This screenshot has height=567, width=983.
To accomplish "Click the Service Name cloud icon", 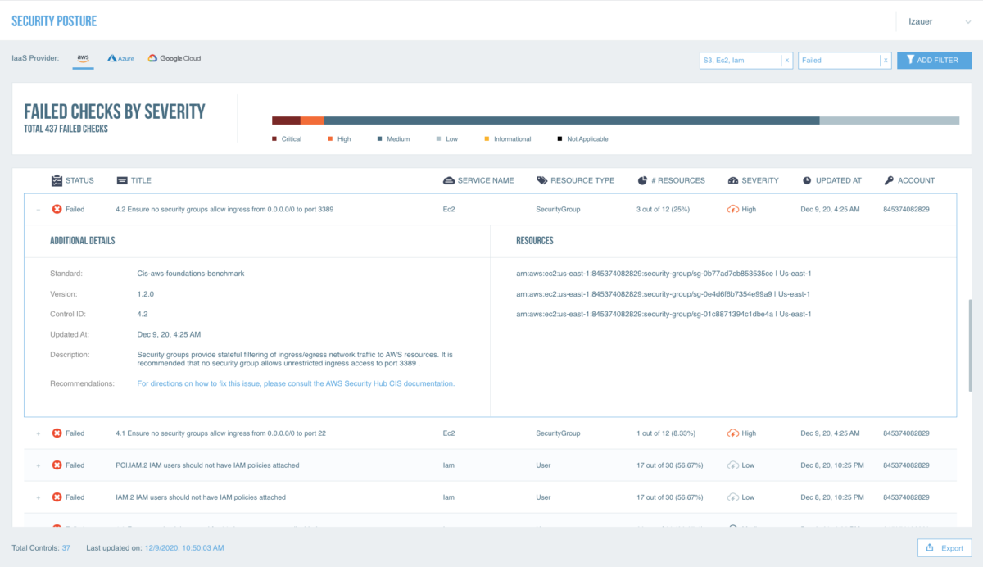I will (x=448, y=180).
